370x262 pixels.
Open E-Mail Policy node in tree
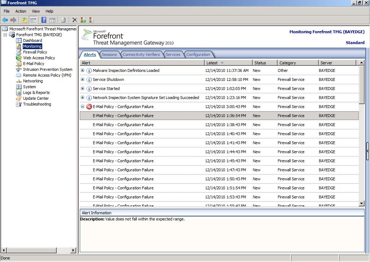34,64
